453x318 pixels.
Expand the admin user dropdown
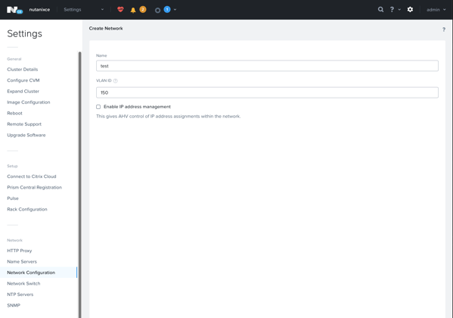click(x=436, y=10)
